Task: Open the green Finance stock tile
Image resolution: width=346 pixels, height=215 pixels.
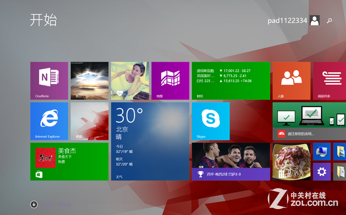Action: [231, 80]
